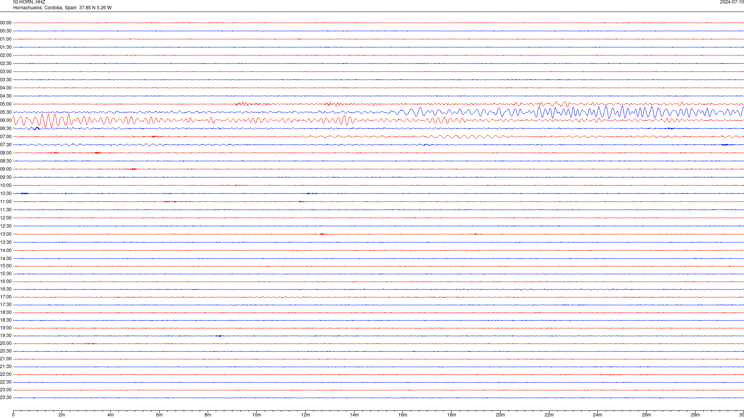Select the 00:00 time row label
The image size is (744, 418).
coord(6,23)
